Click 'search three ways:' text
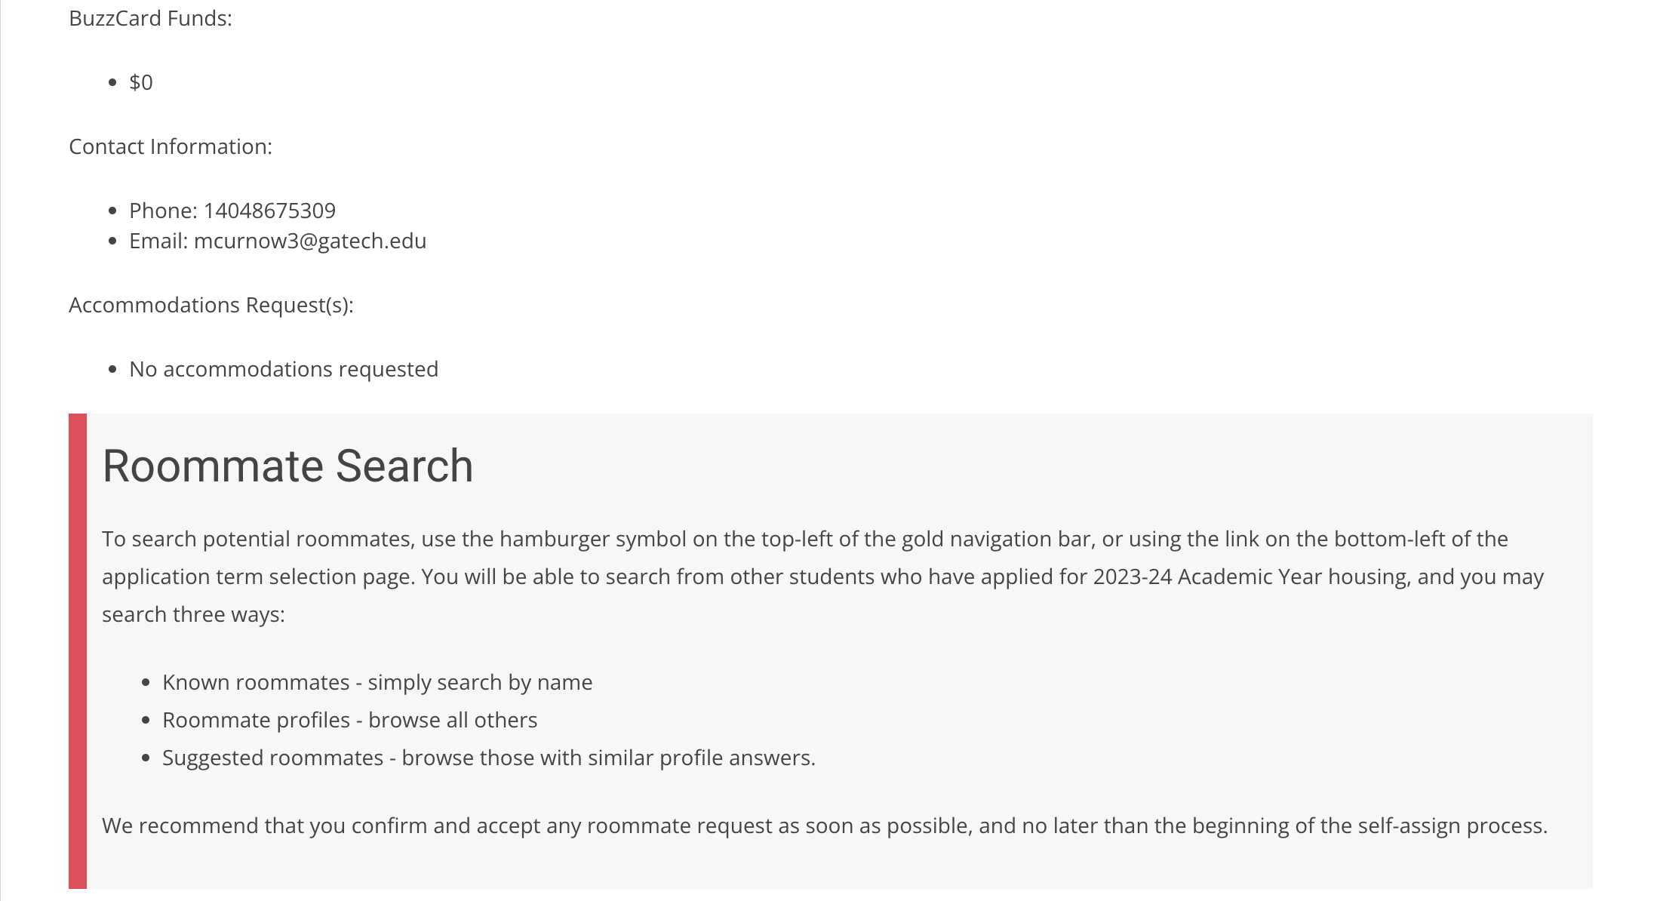This screenshot has height=901, width=1660. pyautogui.click(x=193, y=614)
